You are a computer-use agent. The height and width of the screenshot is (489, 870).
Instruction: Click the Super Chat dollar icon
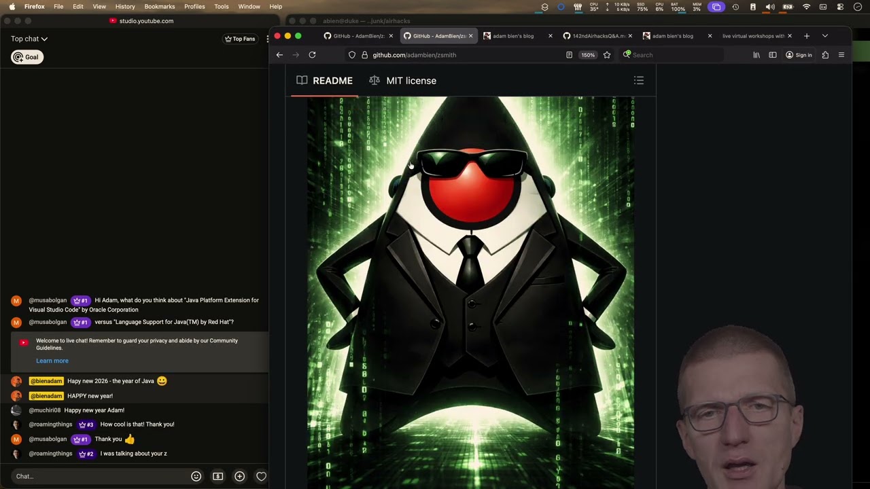pyautogui.click(x=217, y=476)
